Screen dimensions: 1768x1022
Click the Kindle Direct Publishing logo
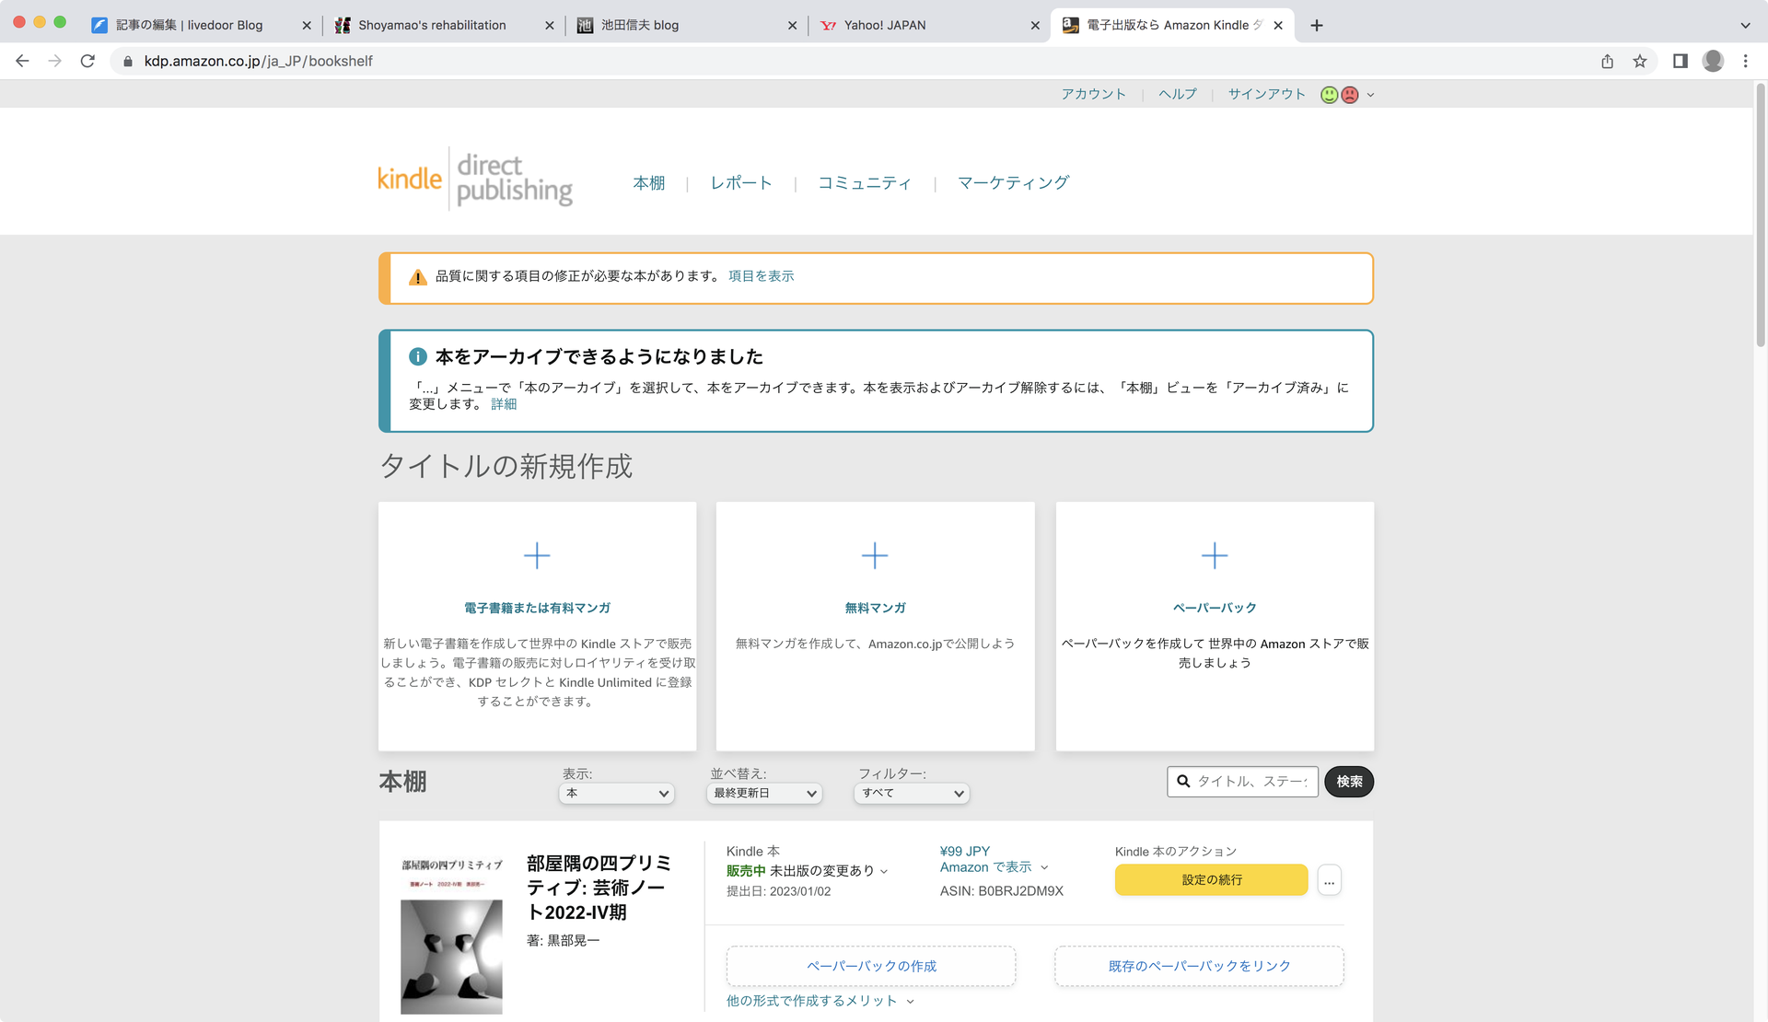point(475,179)
